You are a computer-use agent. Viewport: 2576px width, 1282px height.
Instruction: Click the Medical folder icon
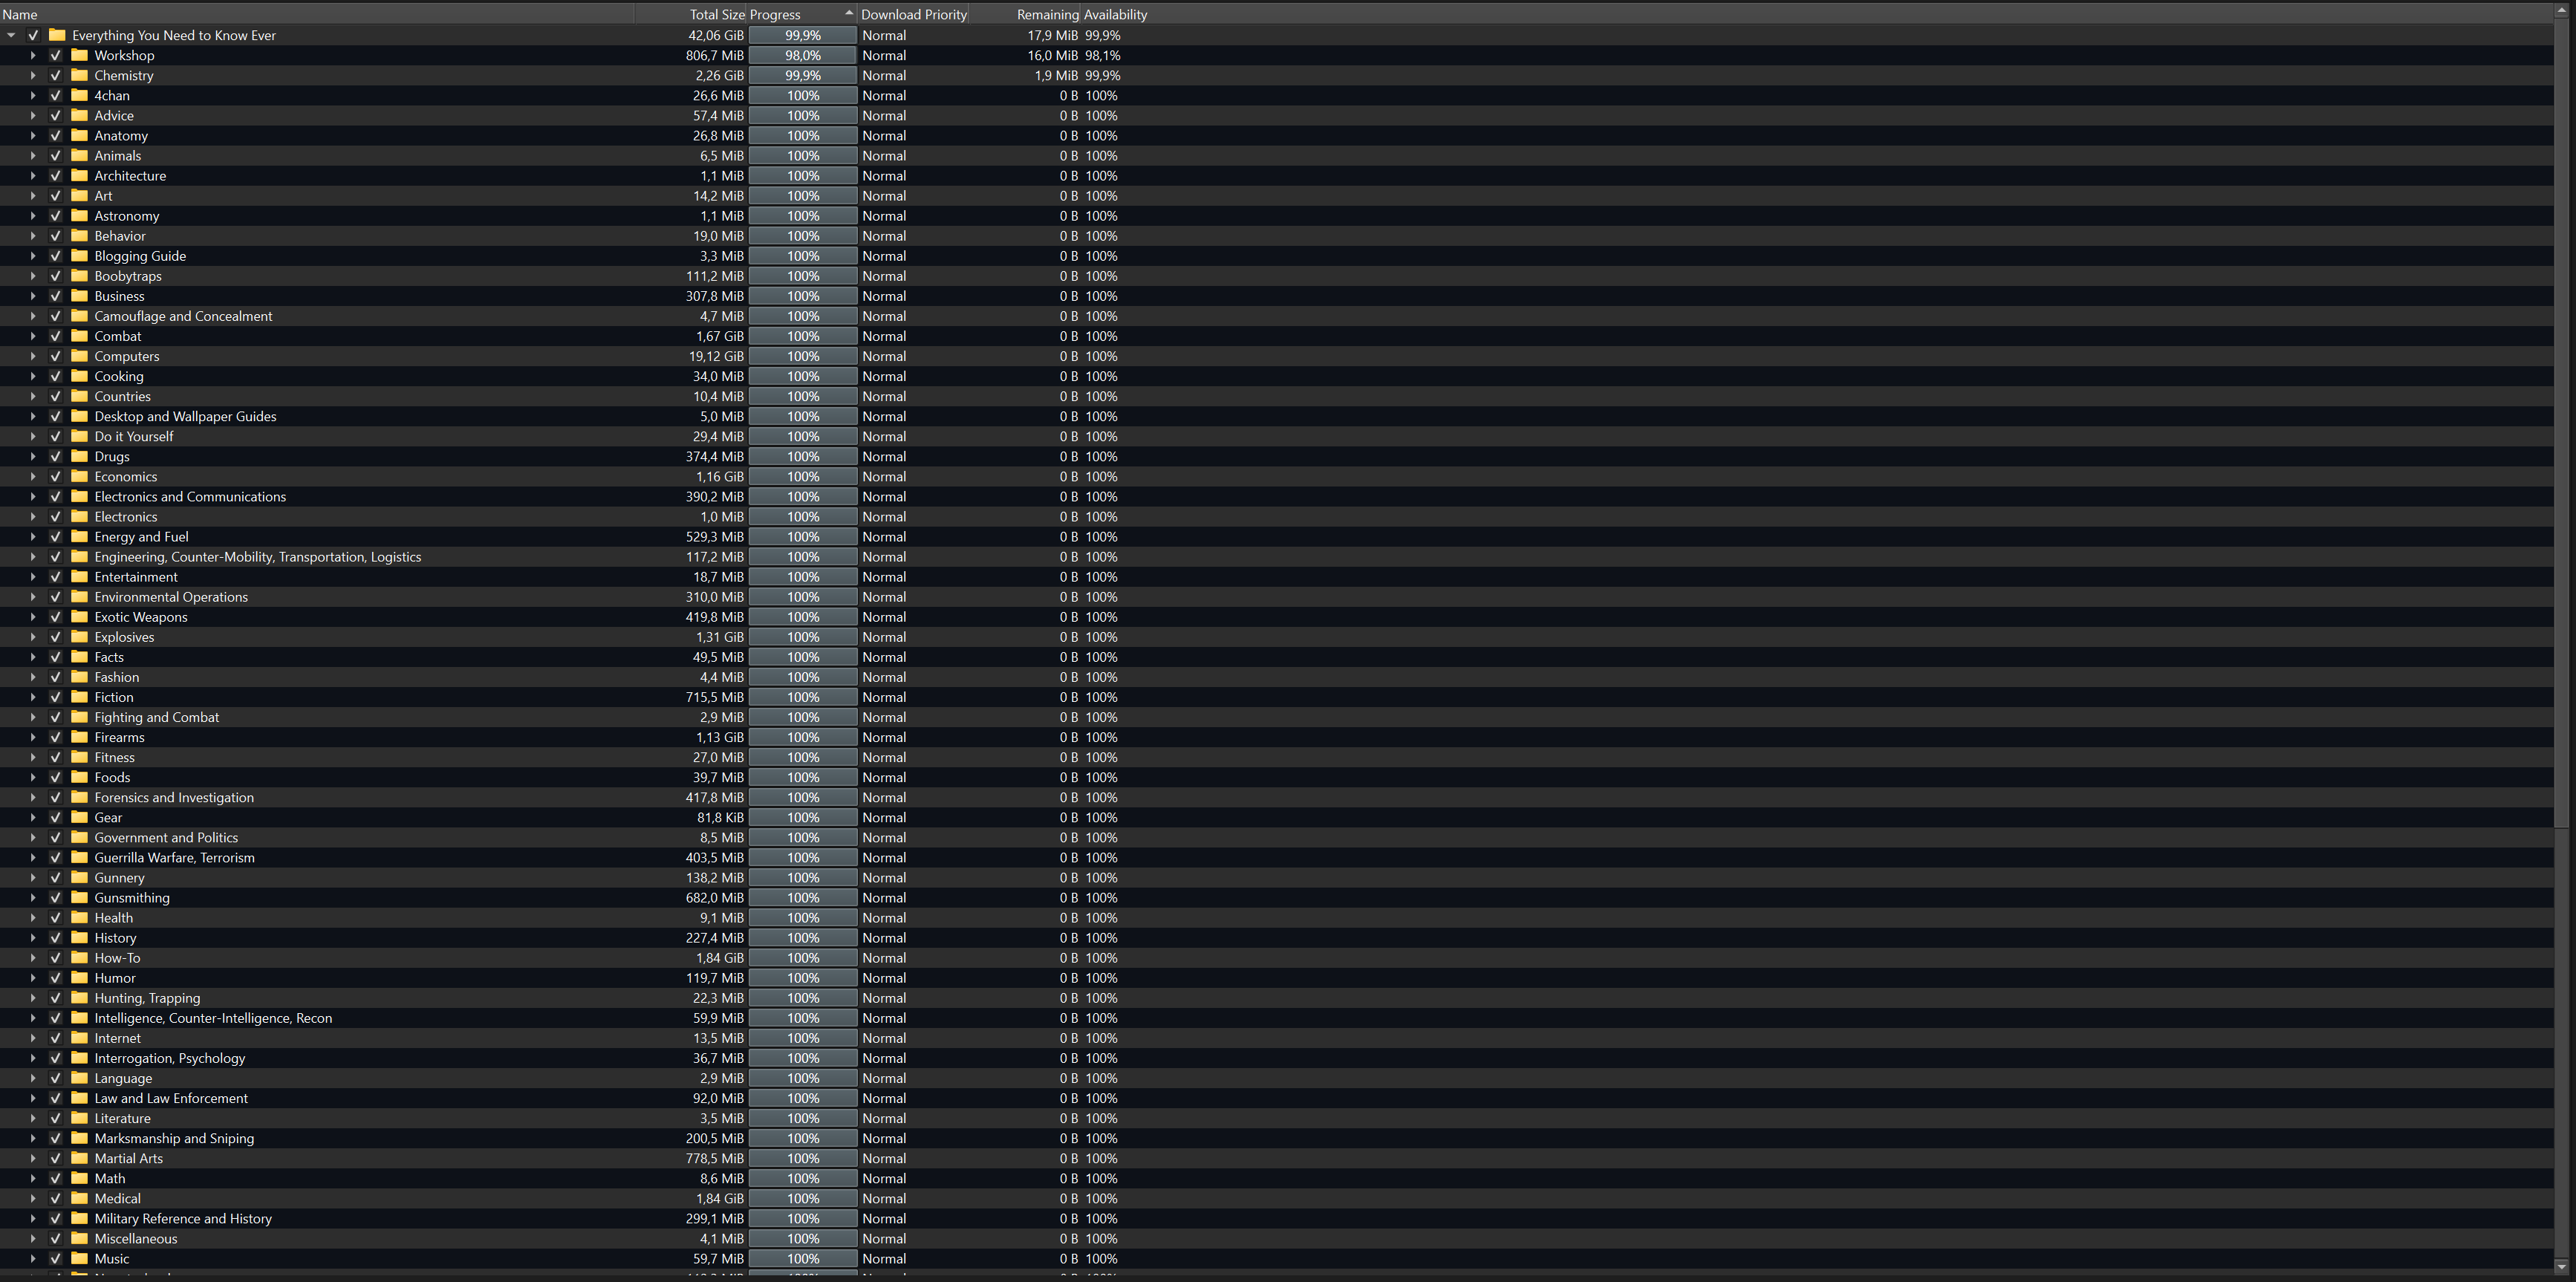[80, 1198]
